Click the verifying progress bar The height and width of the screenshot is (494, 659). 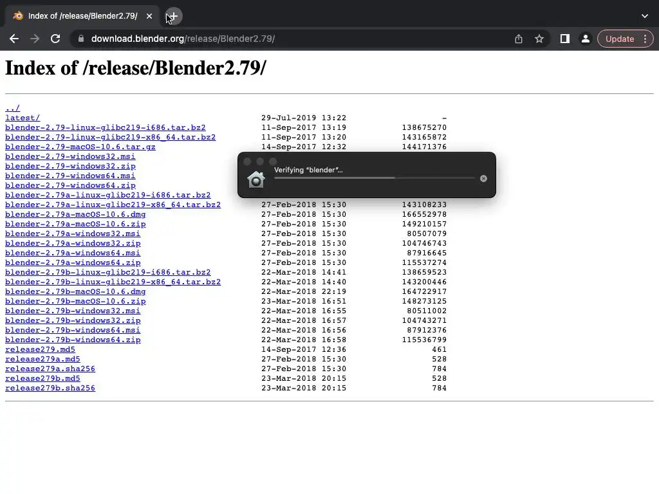(x=375, y=178)
